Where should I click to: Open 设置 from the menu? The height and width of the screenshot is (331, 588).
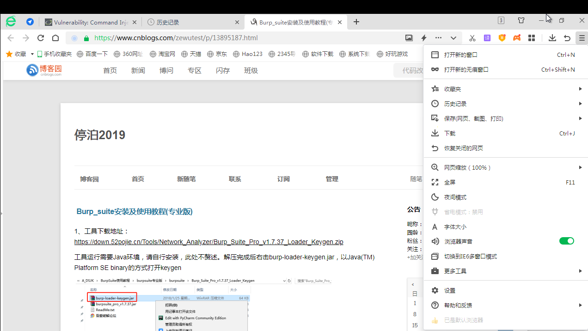coord(505,290)
